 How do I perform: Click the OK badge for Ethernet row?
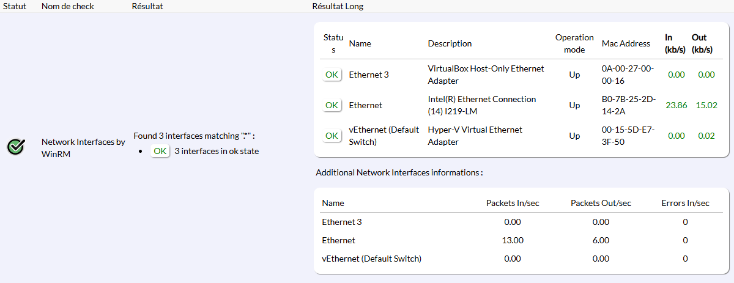[332, 105]
